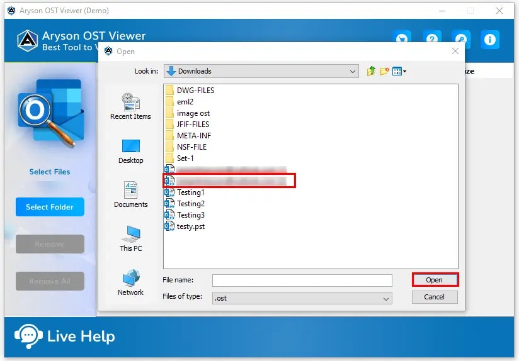Click Select Files in Aryson window
Image resolution: width=519 pixels, height=361 pixels.
pyautogui.click(x=50, y=172)
